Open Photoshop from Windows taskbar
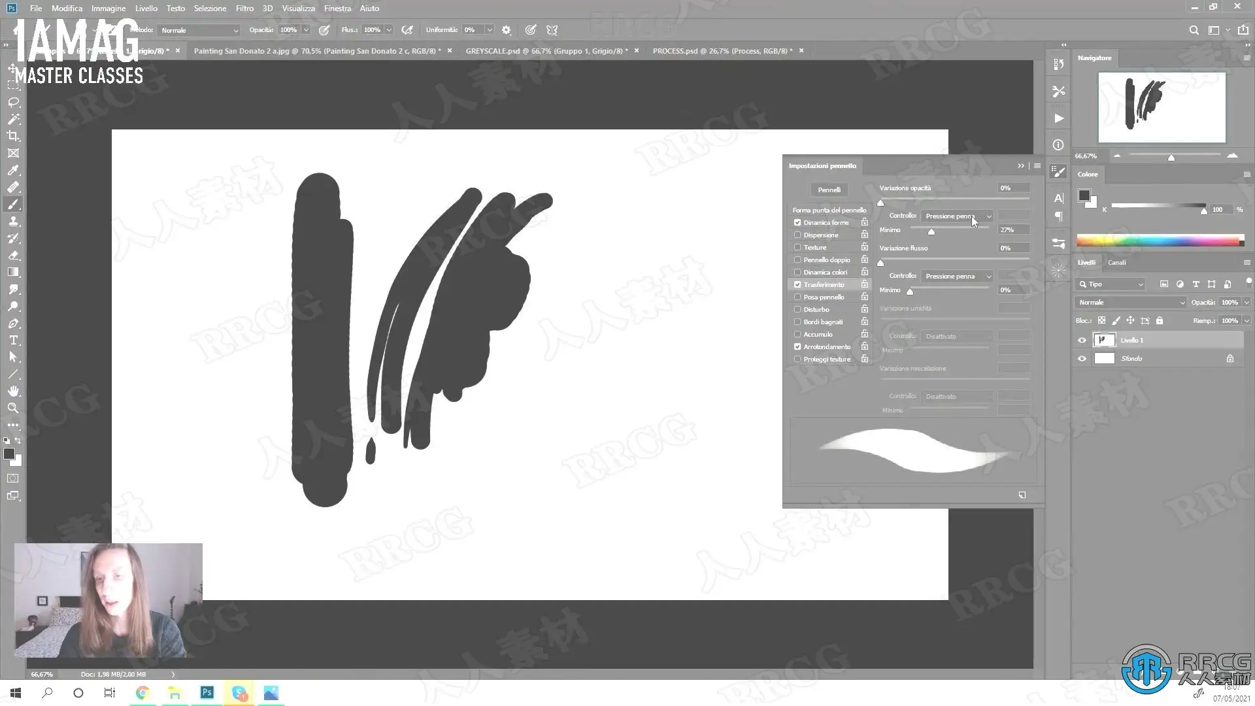This screenshot has height=706, width=1255. click(x=207, y=692)
